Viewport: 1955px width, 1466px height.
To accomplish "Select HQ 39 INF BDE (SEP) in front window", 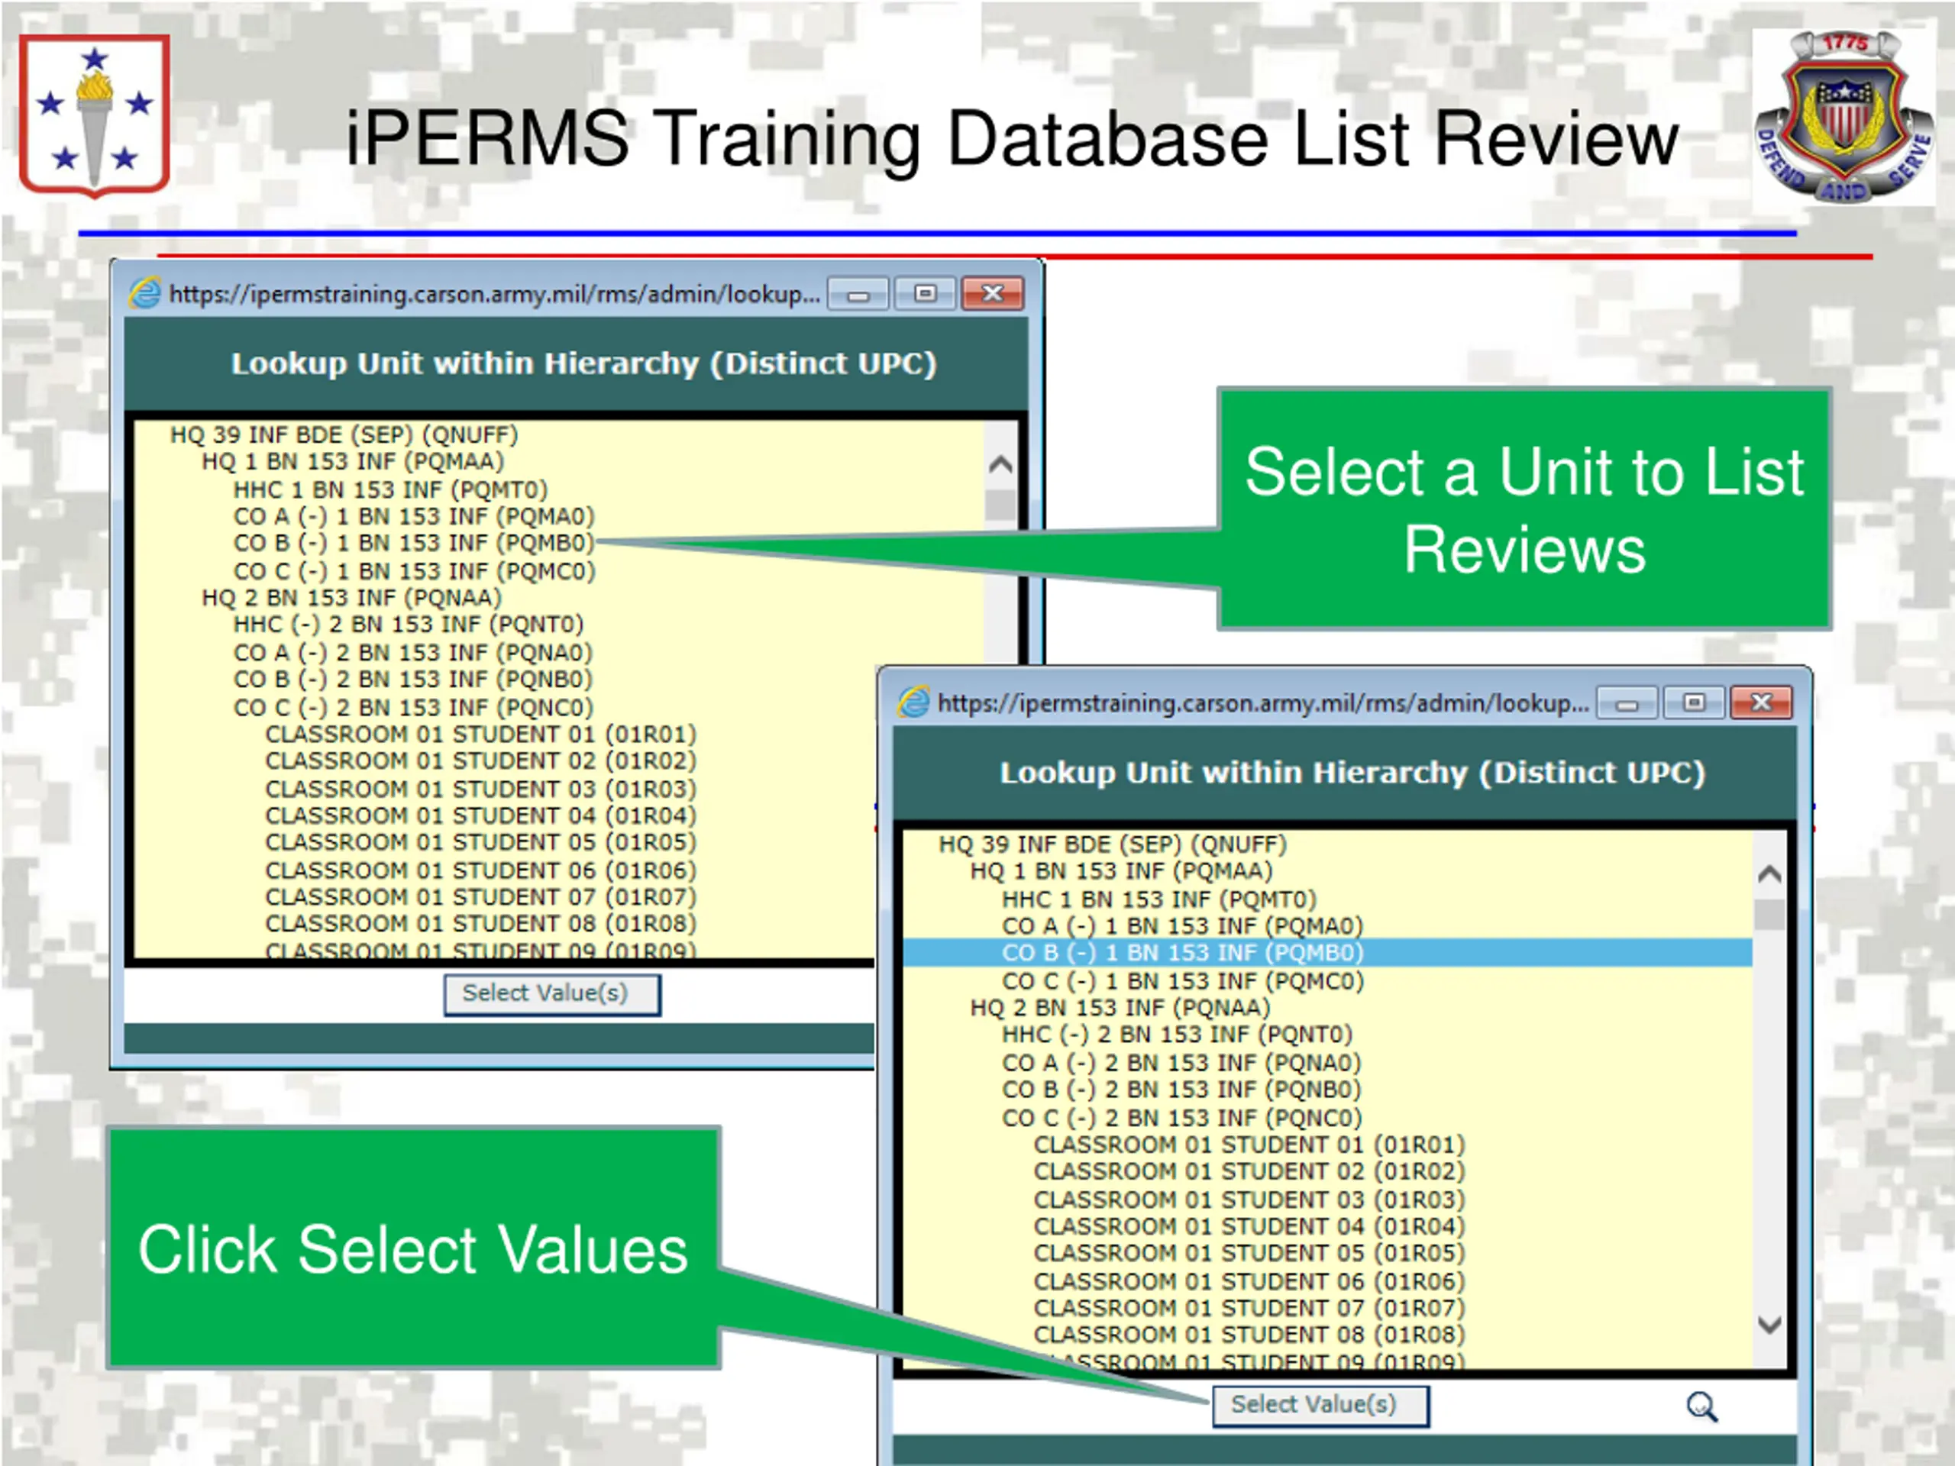I will (x=1112, y=844).
